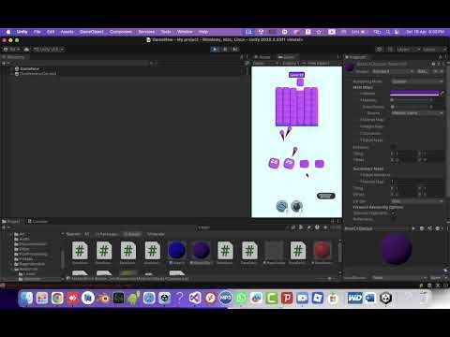The height and width of the screenshot is (337, 450).
Task: Open the Layout dropdown
Action: [434, 50]
